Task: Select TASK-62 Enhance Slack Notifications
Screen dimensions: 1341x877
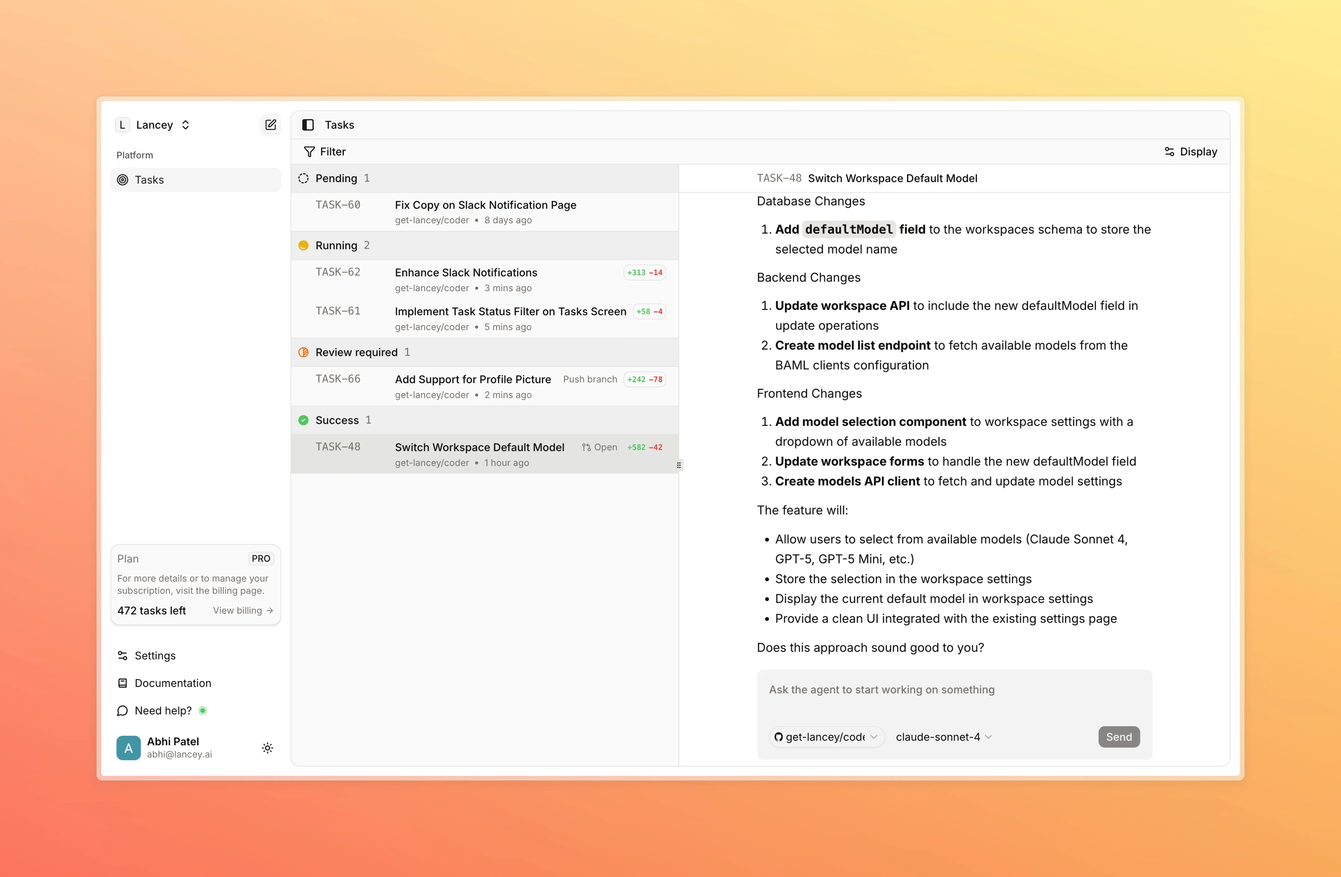Action: (x=465, y=273)
